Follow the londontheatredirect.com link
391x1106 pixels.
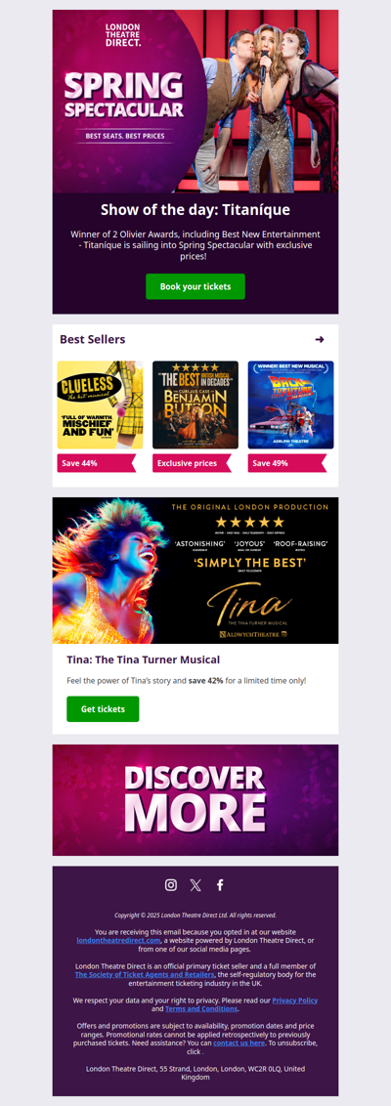(118, 940)
